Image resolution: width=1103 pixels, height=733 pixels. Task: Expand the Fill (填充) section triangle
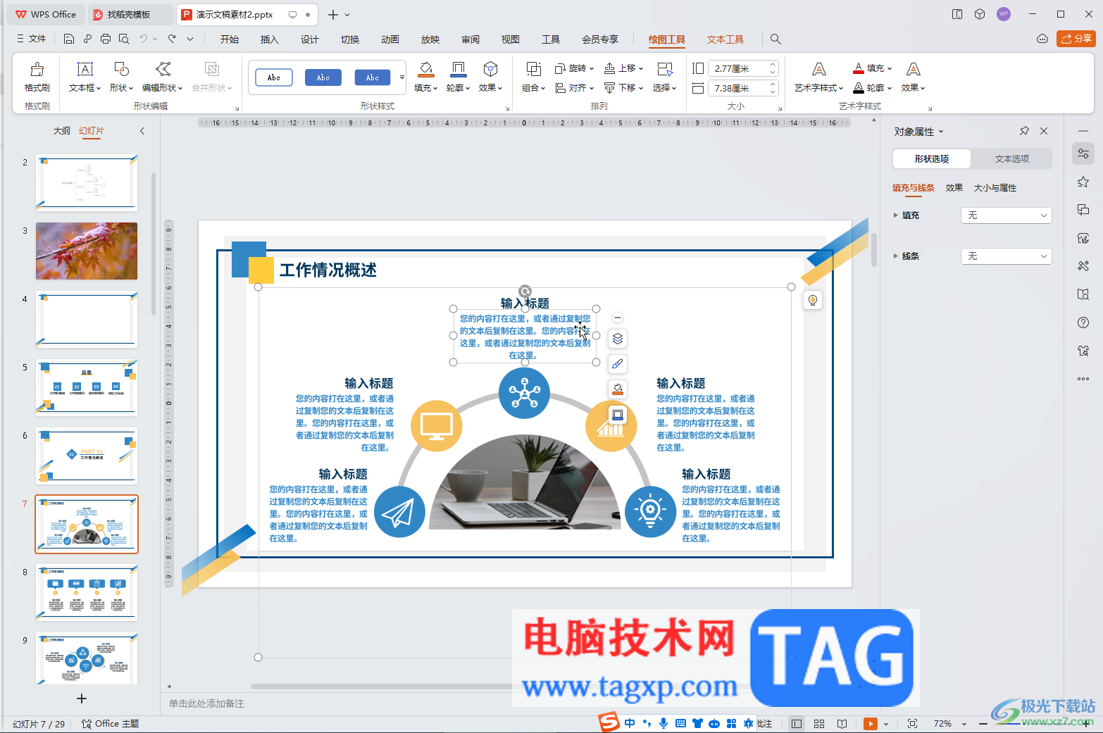(895, 215)
